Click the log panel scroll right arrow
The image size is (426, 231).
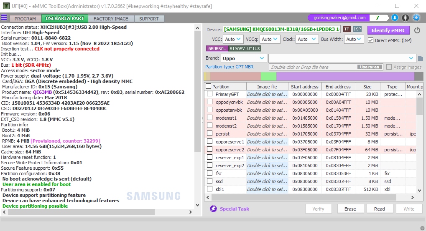tap(191, 212)
